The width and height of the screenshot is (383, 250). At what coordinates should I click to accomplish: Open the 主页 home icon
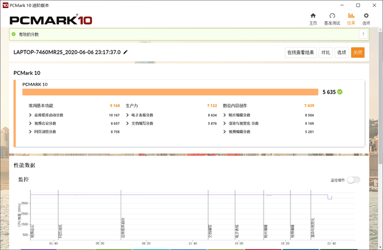point(313,16)
